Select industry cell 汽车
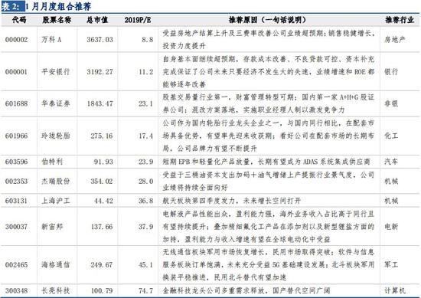The image size is (421, 298). (x=391, y=162)
